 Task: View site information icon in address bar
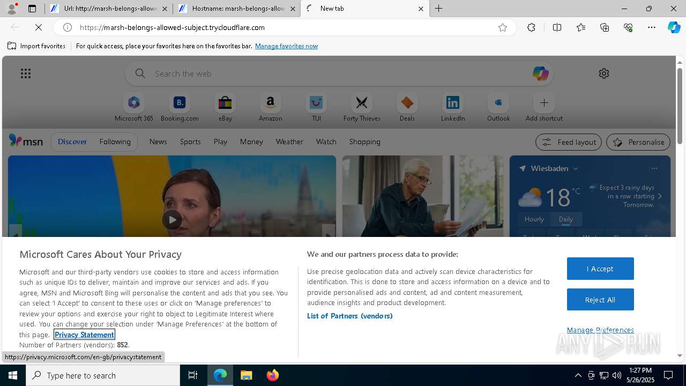68,27
